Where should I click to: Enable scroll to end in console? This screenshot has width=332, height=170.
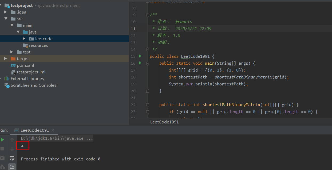coord(13,167)
